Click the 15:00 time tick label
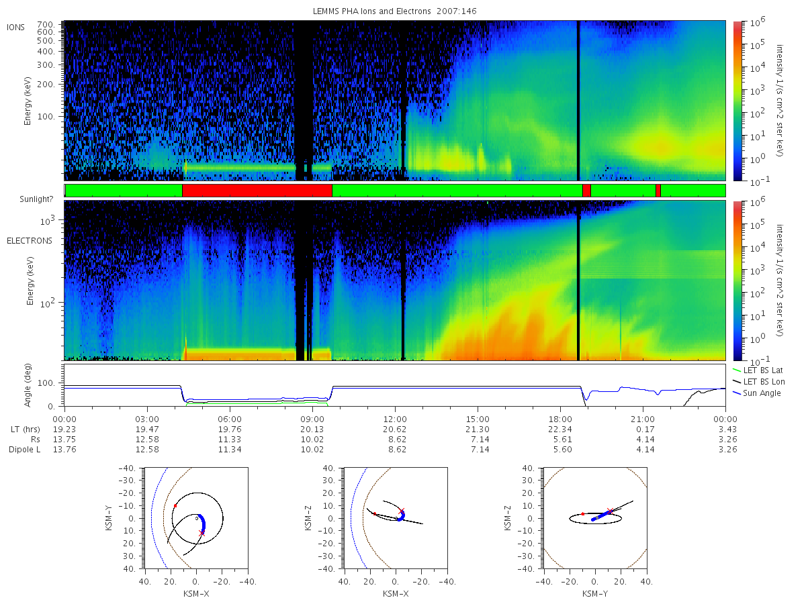Screen dimensions: 806x604 click(478, 418)
